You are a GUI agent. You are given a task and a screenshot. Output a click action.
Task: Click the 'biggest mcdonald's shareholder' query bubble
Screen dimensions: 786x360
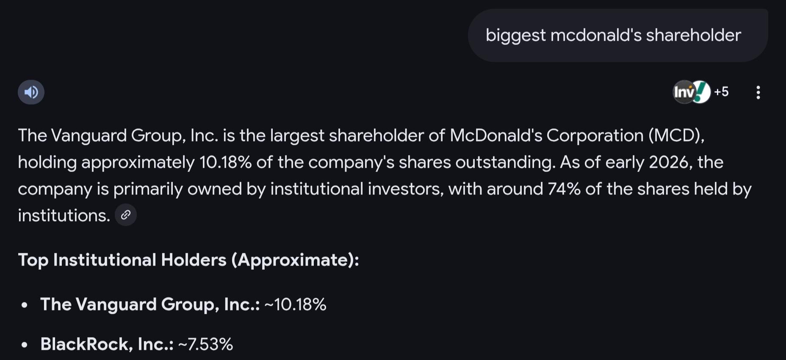pos(613,35)
